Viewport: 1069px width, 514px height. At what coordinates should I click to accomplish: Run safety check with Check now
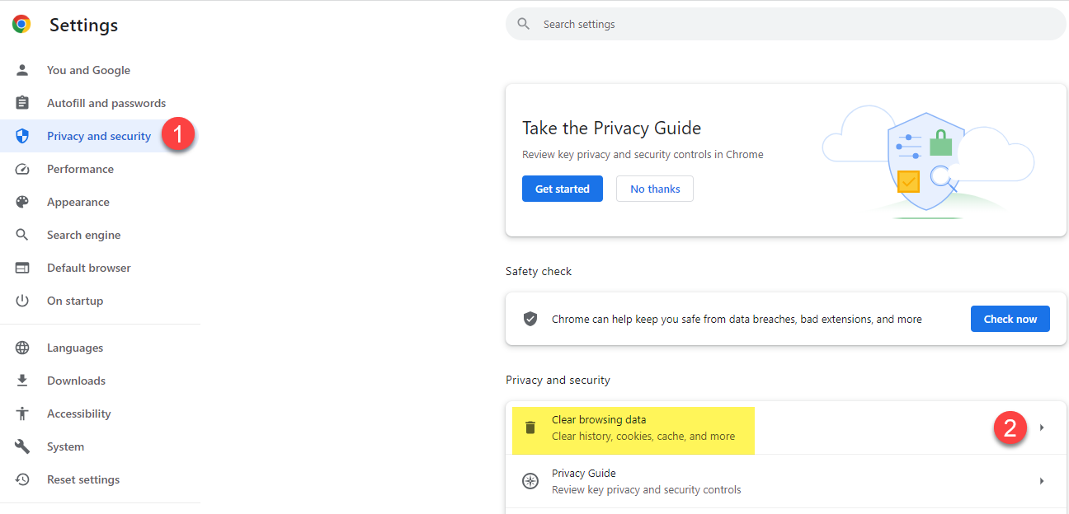1010,319
